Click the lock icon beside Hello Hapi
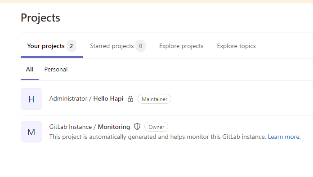The height and width of the screenshot is (177, 313). pyautogui.click(x=130, y=99)
